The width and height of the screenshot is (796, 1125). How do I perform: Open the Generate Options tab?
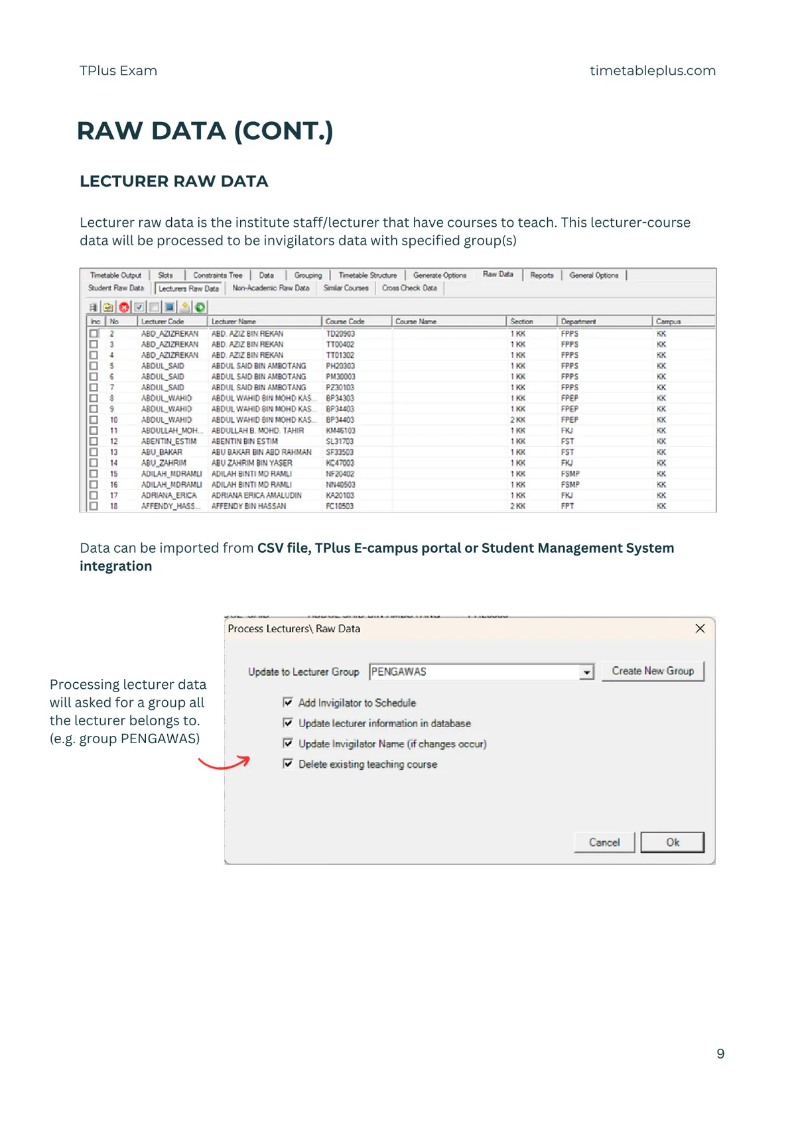point(440,275)
